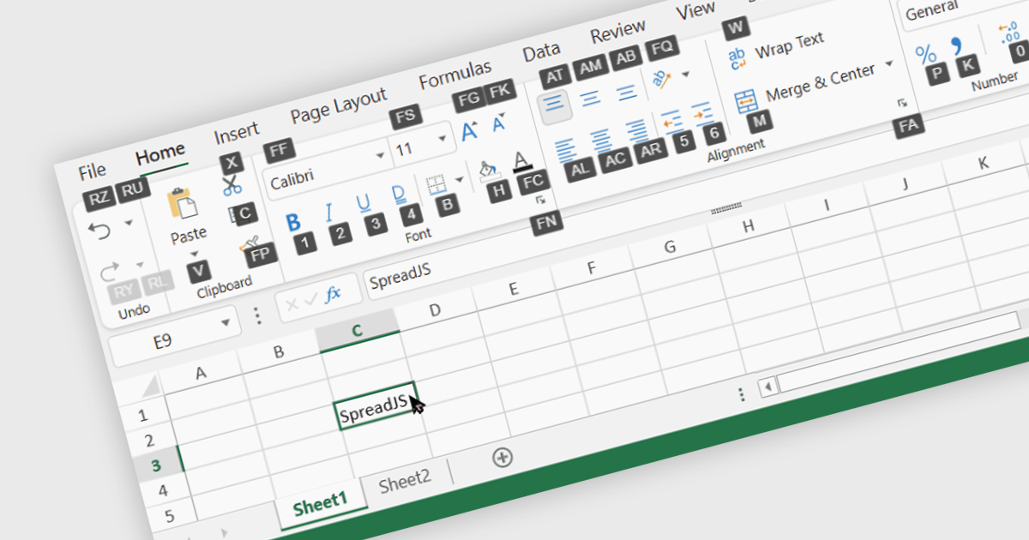
Task: Click the Undo arrow icon
Action: [100, 231]
